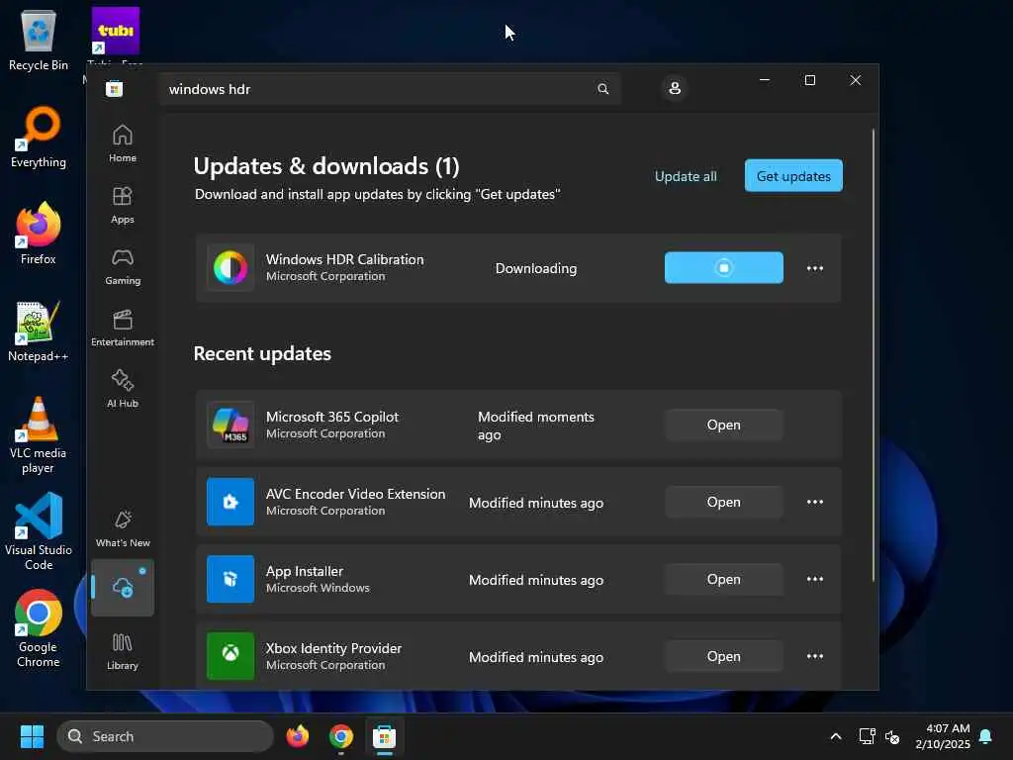
Task: Click the Store window vertical scrollbar
Action: point(873,355)
